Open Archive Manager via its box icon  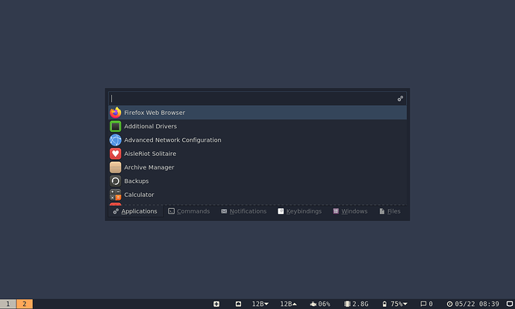pos(115,167)
